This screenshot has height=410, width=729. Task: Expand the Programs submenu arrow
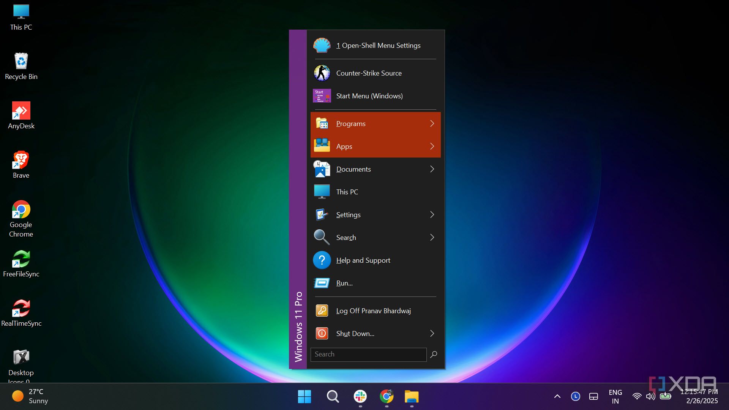point(432,124)
